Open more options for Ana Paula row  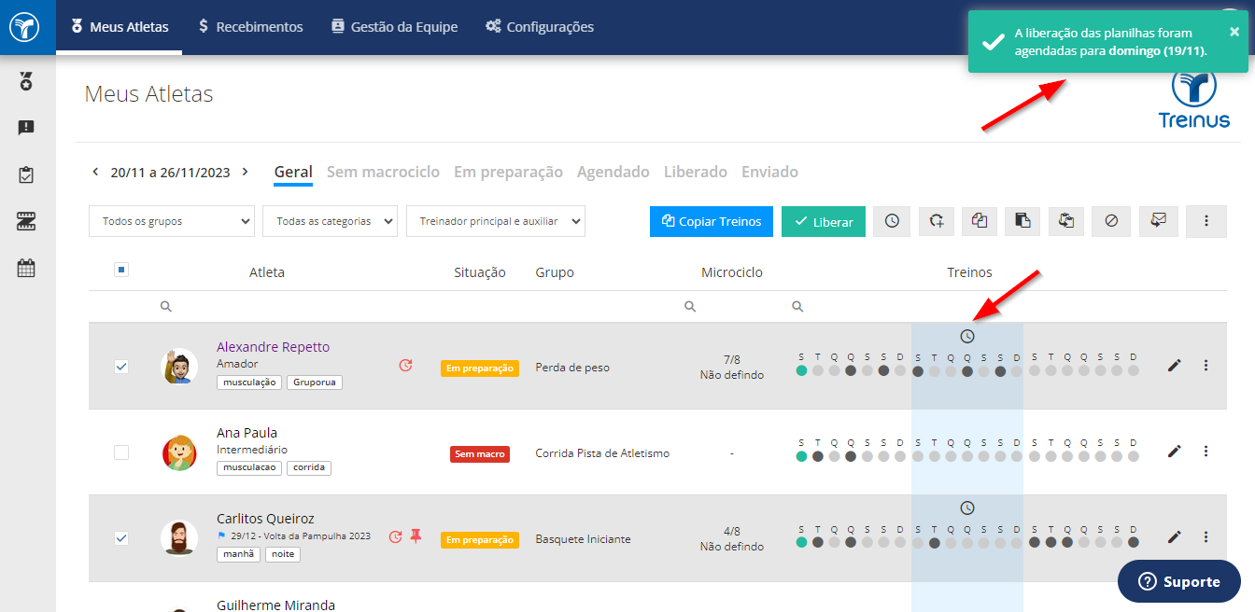[x=1206, y=452]
